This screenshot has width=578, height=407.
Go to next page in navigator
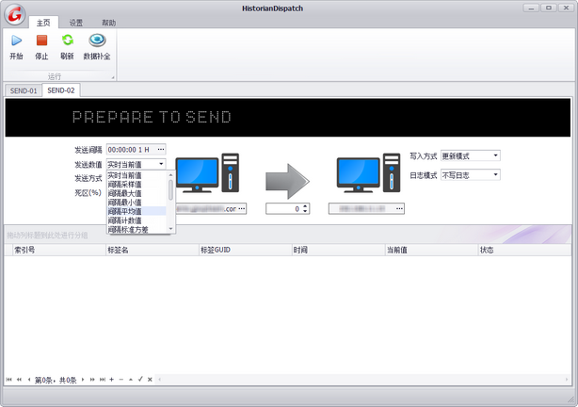point(92,380)
